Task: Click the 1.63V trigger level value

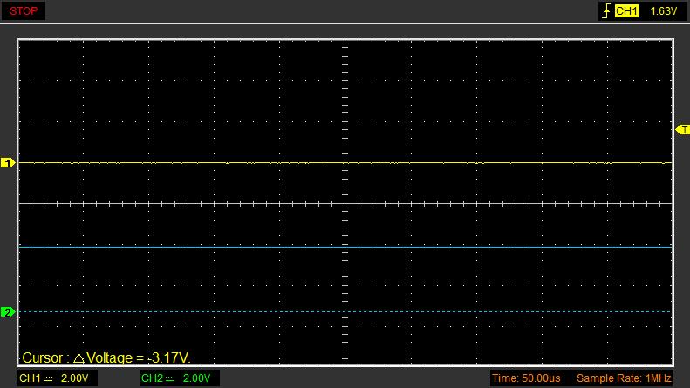Action: [664, 11]
